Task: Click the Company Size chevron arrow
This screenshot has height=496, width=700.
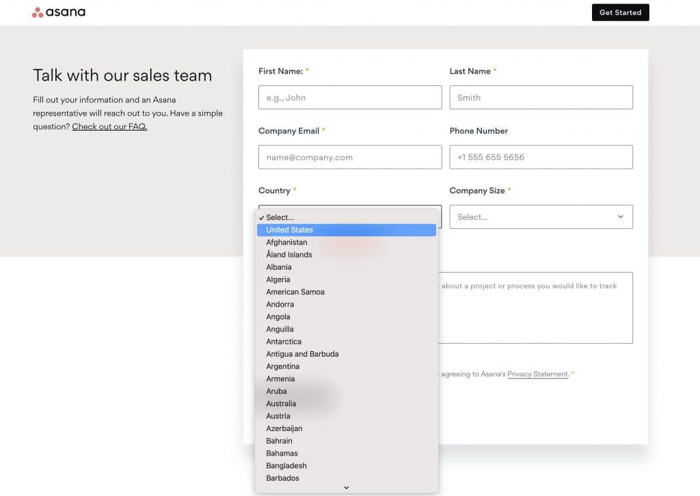Action: coord(620,217)
